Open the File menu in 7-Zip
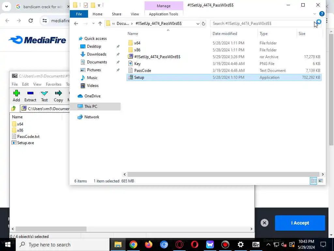This screenshot has height=251, width=334. (x=15, y=84)
